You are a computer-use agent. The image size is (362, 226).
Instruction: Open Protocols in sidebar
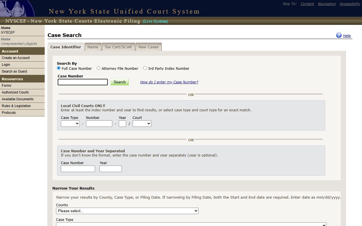22,113
